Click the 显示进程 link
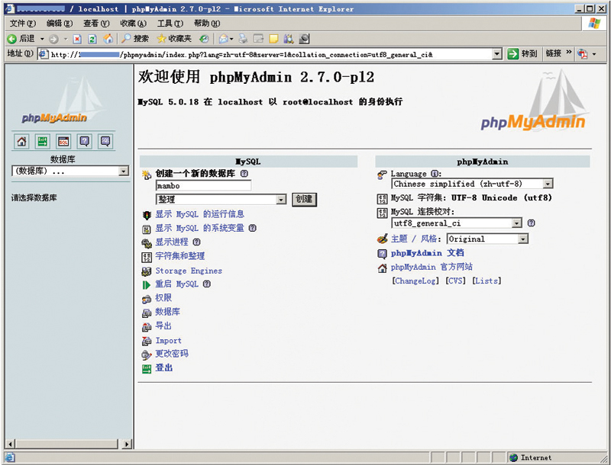The height and width of the screenshot is (465, 611). (x=171, y=242)
